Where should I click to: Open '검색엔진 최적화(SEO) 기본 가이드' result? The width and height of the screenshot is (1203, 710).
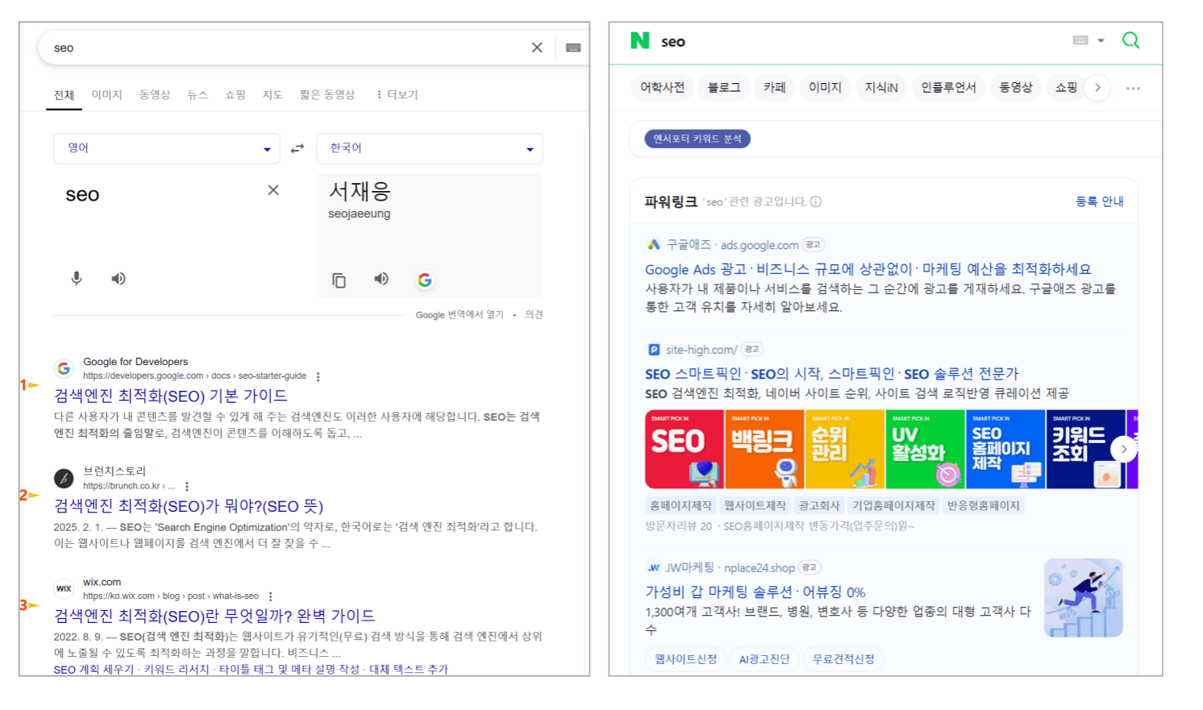(x=171, y=396)
